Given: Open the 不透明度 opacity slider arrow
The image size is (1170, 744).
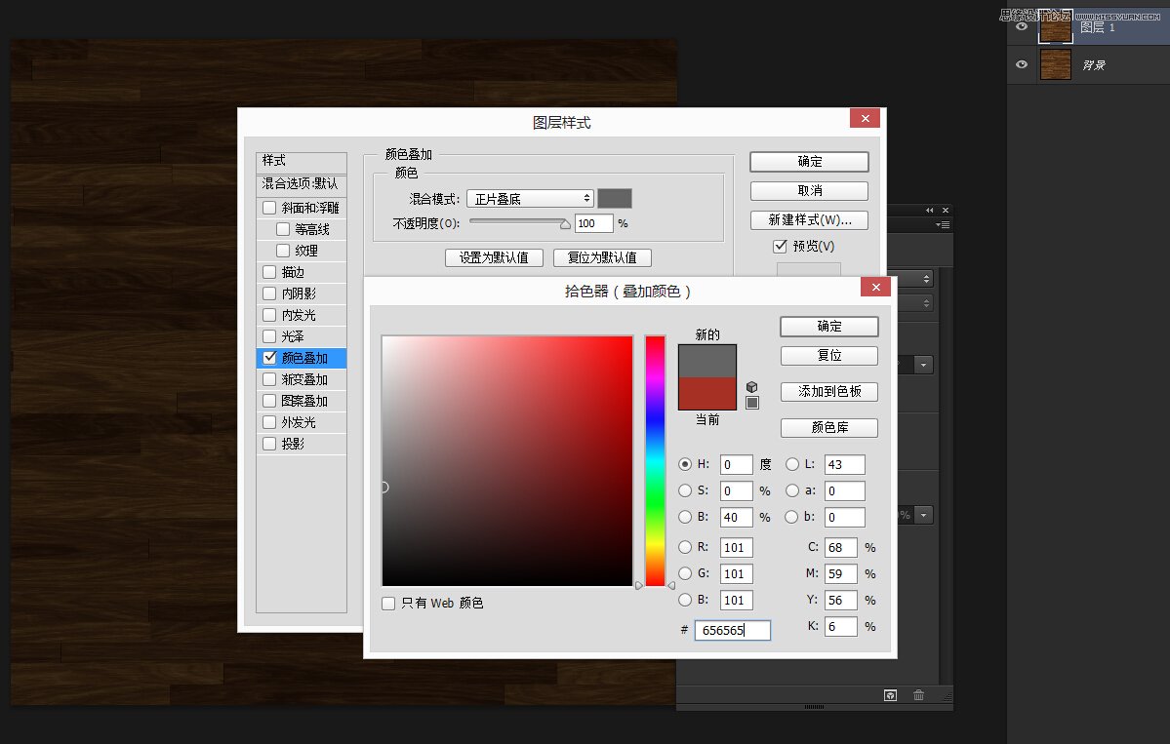Looking at the screenshot, I should pos(566,223).
